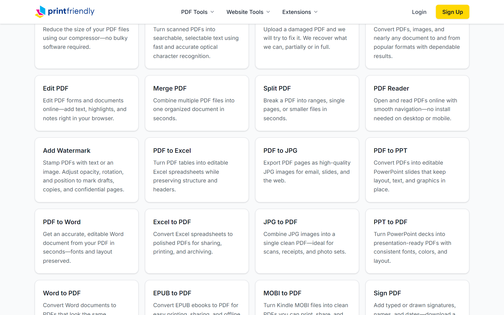
Task: Open the Sign PDF tool
Action: (x=417, y=298)
